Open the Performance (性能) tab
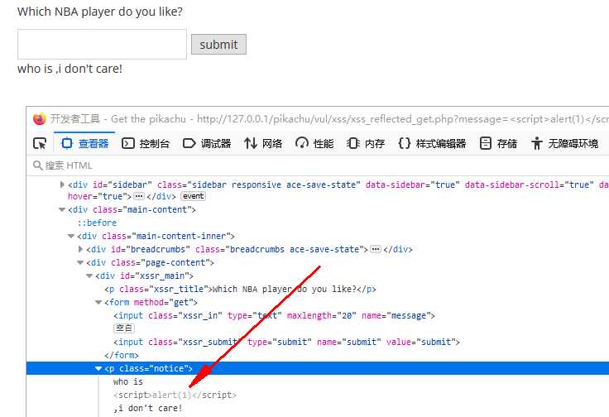The width and height of the screenshot is (609, 417). coord(314,144)
